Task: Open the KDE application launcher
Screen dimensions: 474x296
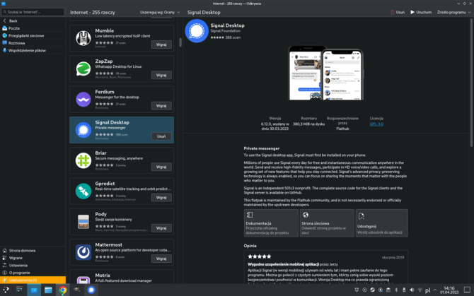Action: pos(6,290)
